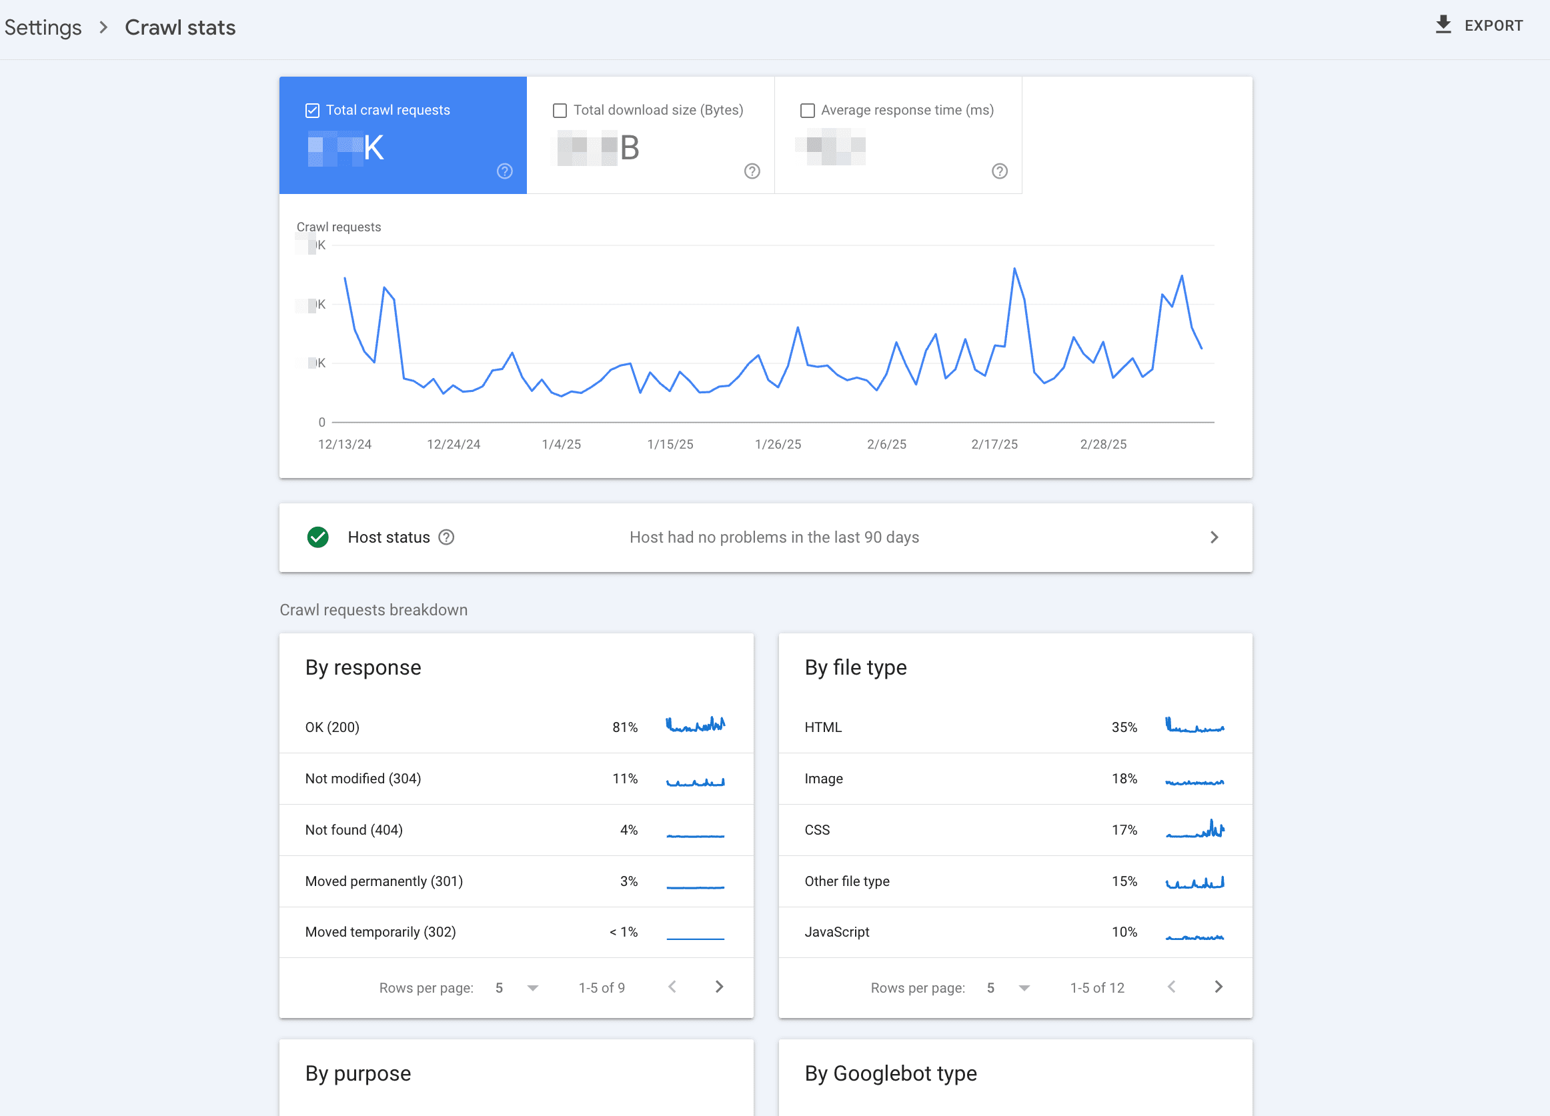
Task: Click the CSS sparkline trend chart
Action: click(1195, 829)
